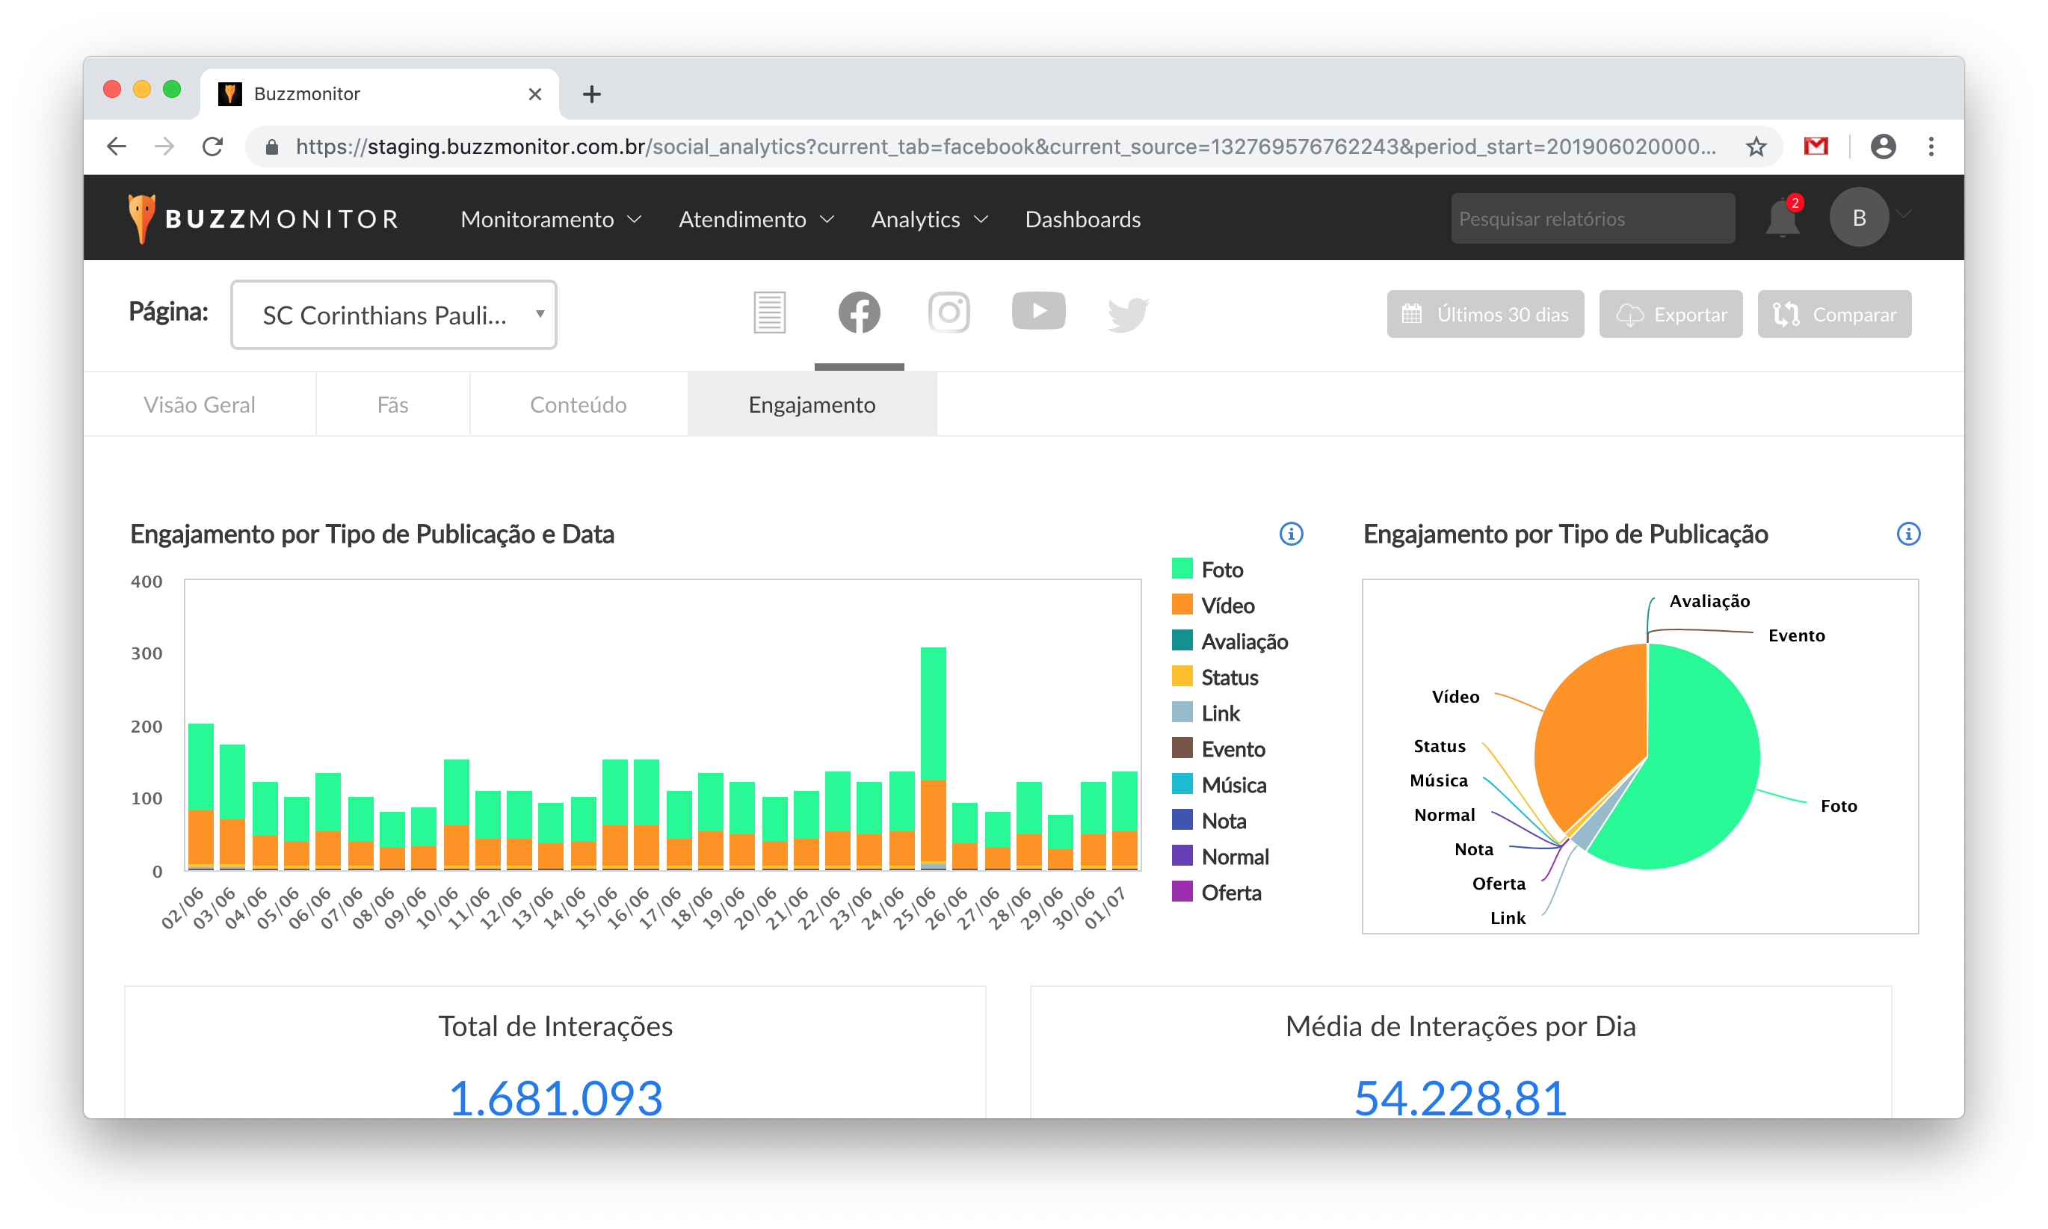2048x1229 pixels.
Task: Click the Exportar button
Action: pyautogui.click(x=1671, y=315)
